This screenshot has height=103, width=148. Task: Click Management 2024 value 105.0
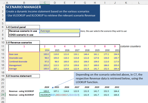[x=46, y=65]
